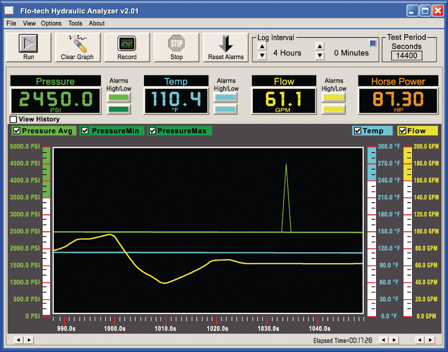This screenshot has height=352, width=448.
Task: Increase the Hours log interval
Action: point(262,46)
